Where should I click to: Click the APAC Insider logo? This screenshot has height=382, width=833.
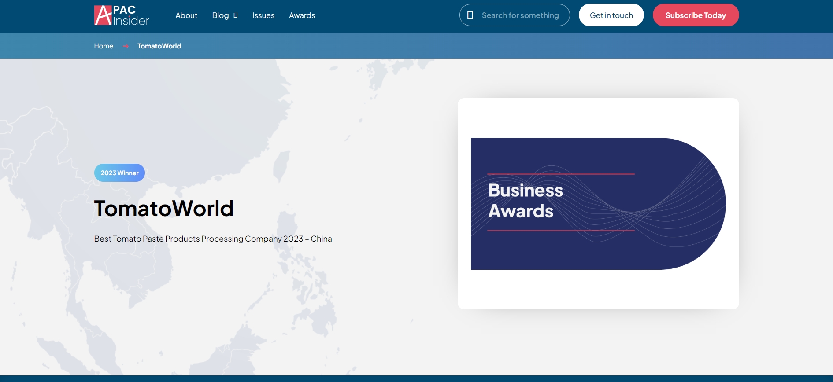[122, 15]
